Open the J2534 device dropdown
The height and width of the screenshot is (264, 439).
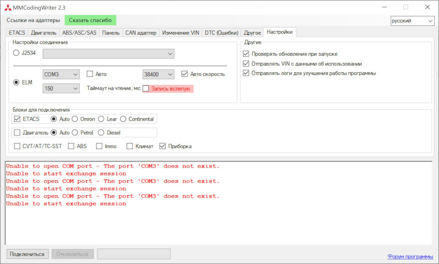108,54
